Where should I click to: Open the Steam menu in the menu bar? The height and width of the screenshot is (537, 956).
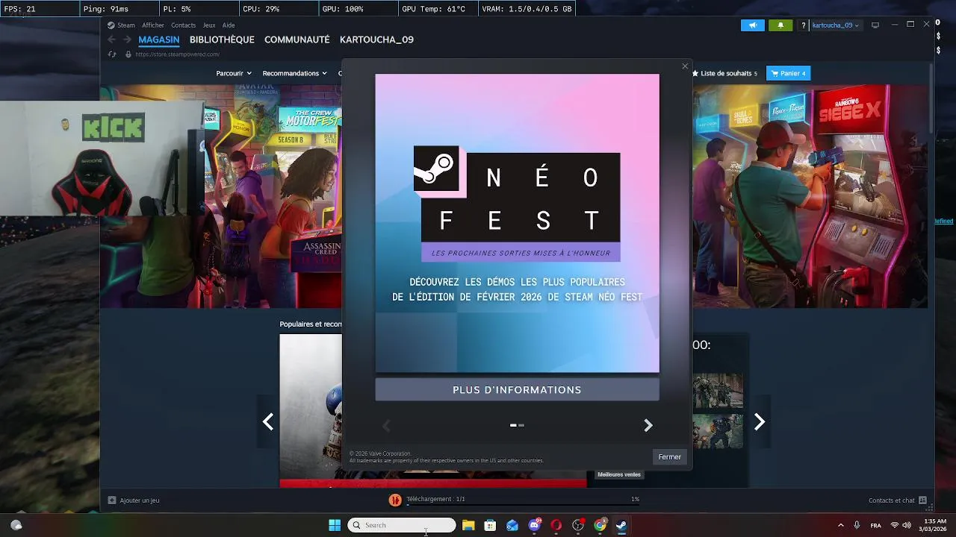pyautogui.click(x=125, y=25)
